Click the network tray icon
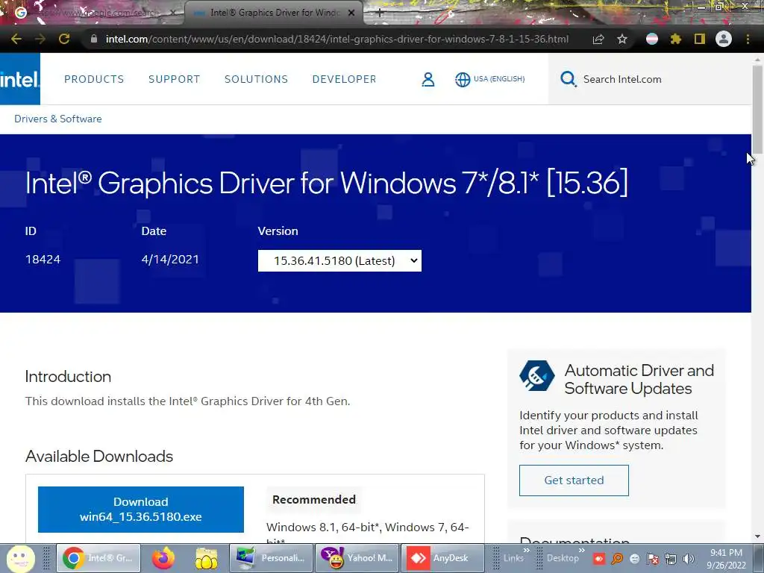764x573 pixels. click(x=671, y=559)
